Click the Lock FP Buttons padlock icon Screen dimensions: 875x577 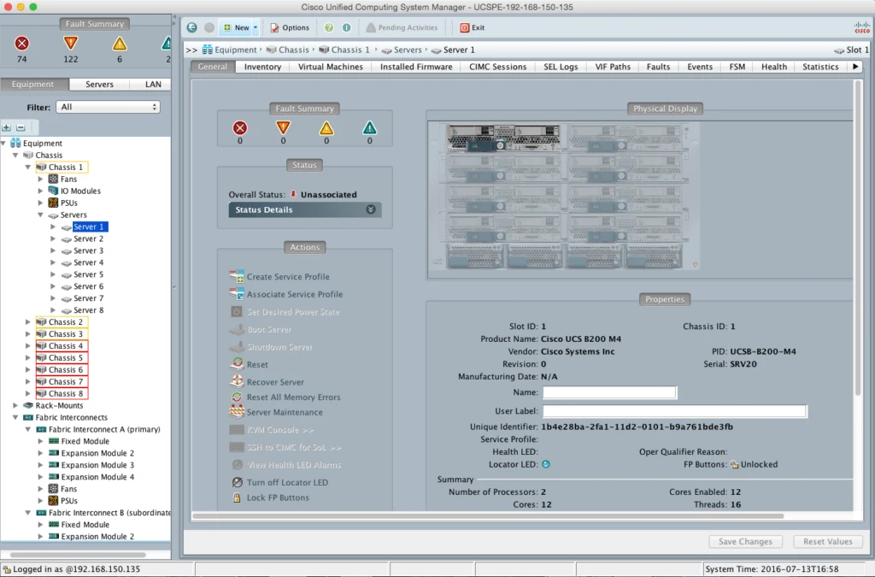pyautogui.click(x=237, y=498)
